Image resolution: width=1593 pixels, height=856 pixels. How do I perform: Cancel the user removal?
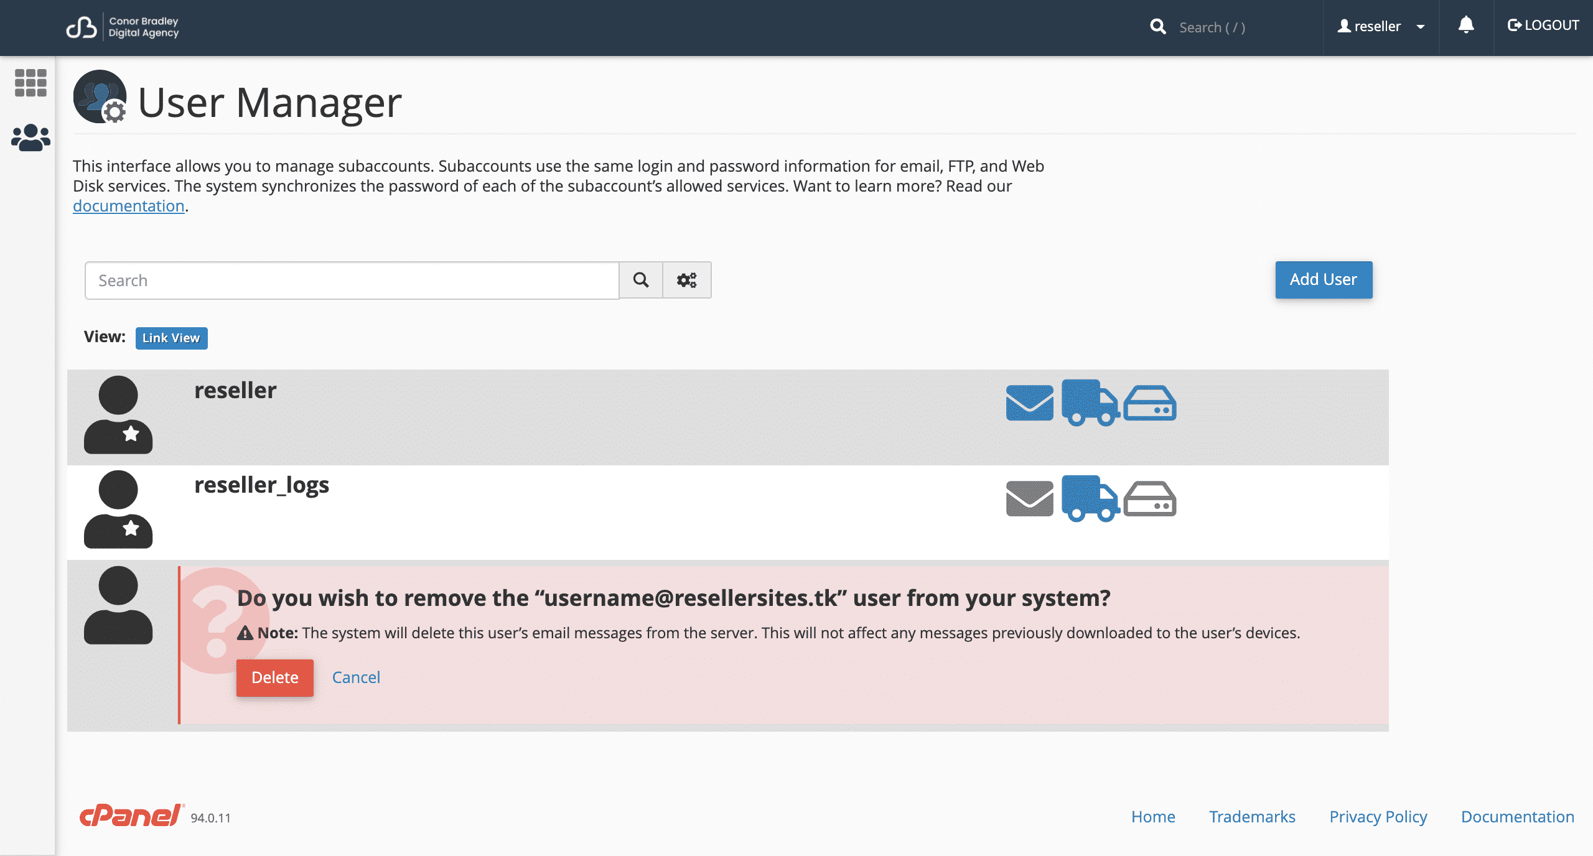[x=356, y=677]
